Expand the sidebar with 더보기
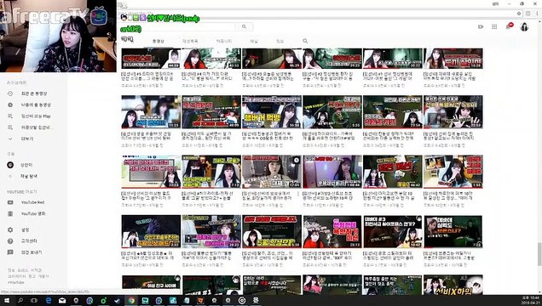This screenshot has width=542, height=306. (x=27, y=139)
